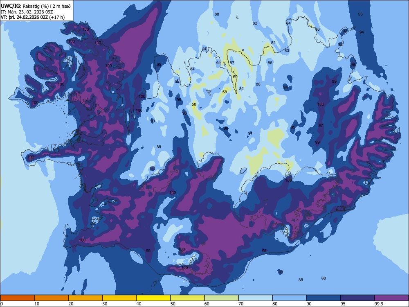
Task: Click the humidity value "60" on the map
Action: click(x=235, y=77)
